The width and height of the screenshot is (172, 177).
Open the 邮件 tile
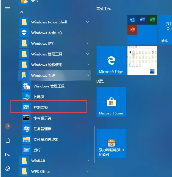(165, 30)
